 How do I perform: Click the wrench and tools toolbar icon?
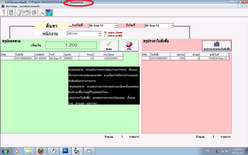(42, 12)
